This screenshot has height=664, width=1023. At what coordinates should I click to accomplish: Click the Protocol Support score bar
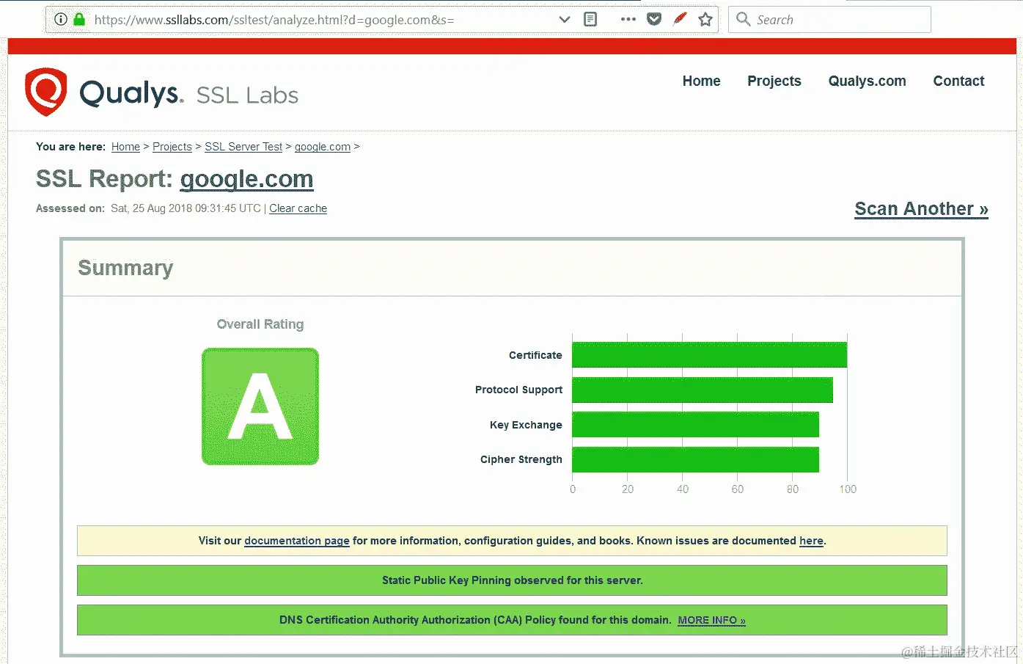(703, 390)
